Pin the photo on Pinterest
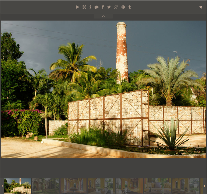Image resolution: width=207 pixels, height=194 pixels. [123, 7]
